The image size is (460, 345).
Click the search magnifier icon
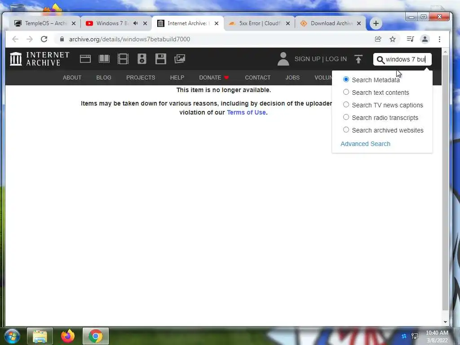click(x=380, y=60)
